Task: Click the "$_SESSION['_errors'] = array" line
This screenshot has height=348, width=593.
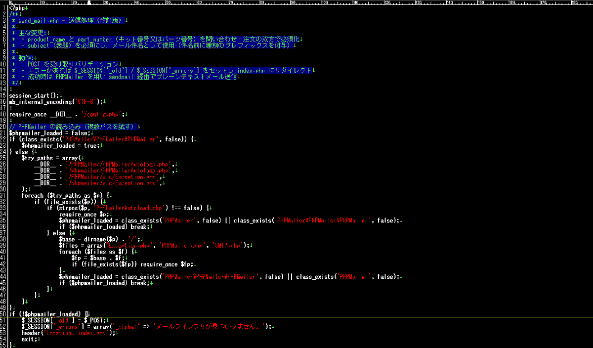Action: (148, 326)
